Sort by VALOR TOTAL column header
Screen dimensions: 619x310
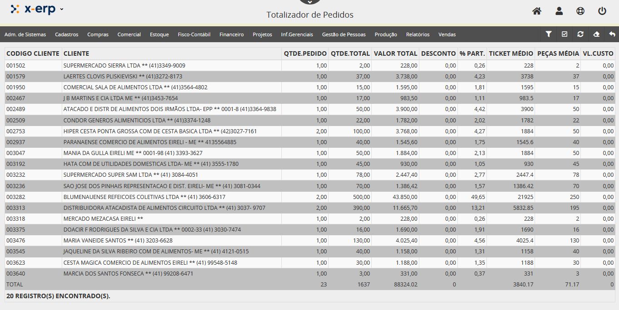(396, 53)
